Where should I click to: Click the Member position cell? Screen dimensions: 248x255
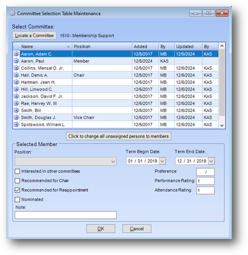[102, 61]
